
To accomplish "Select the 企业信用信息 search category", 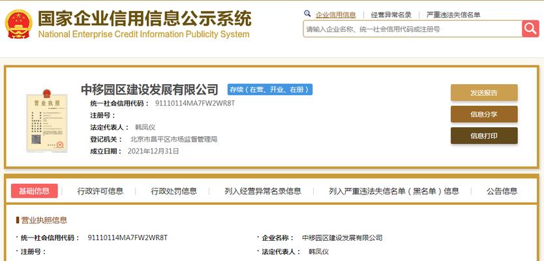I will (335, 15).
